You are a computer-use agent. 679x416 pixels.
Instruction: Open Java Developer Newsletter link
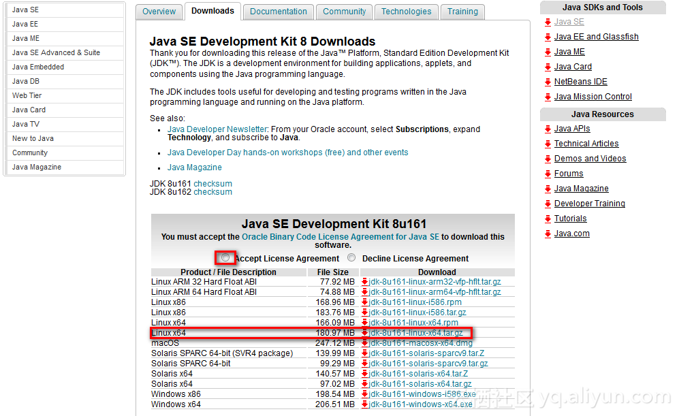click(217, 129)
